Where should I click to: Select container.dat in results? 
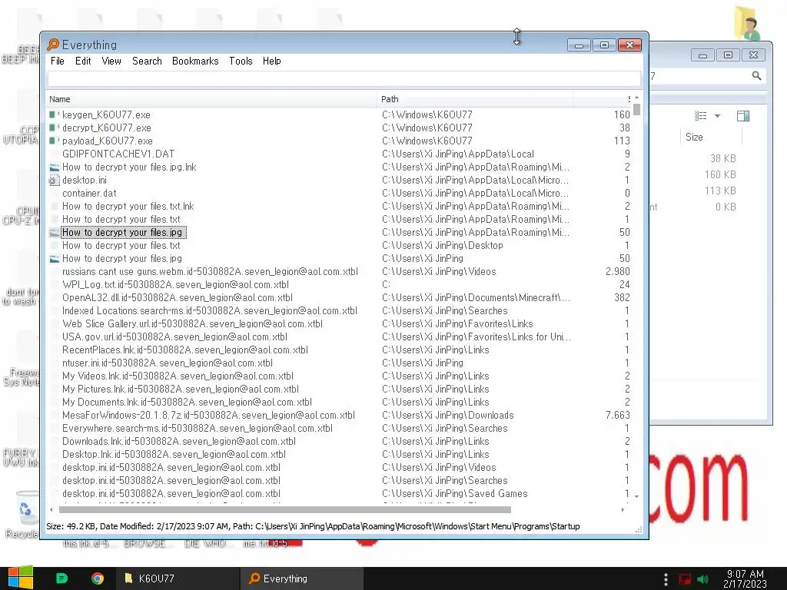89,193
